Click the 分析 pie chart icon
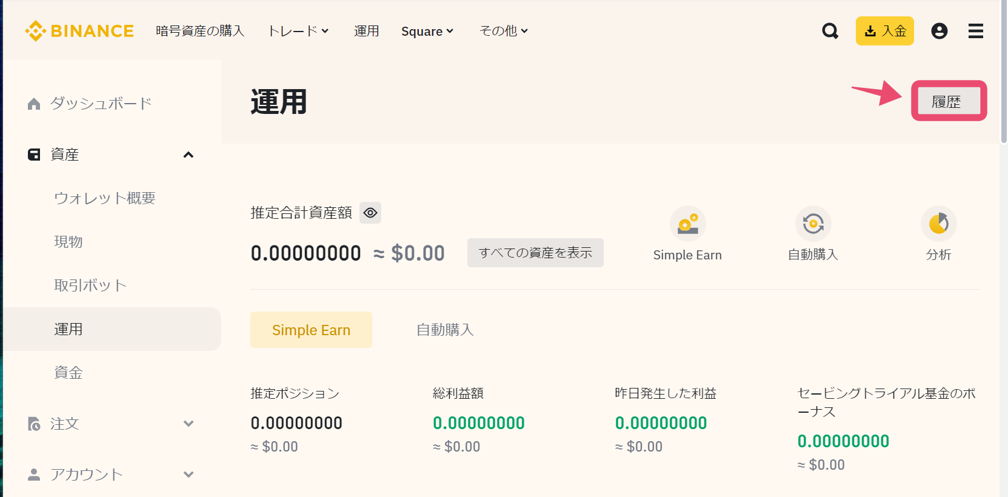Image resolution: width=1008 pixels, height=497 pixels. (938, 224)
